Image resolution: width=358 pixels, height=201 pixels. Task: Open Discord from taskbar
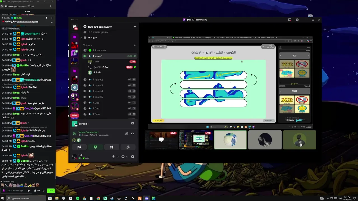click(147, 198)
